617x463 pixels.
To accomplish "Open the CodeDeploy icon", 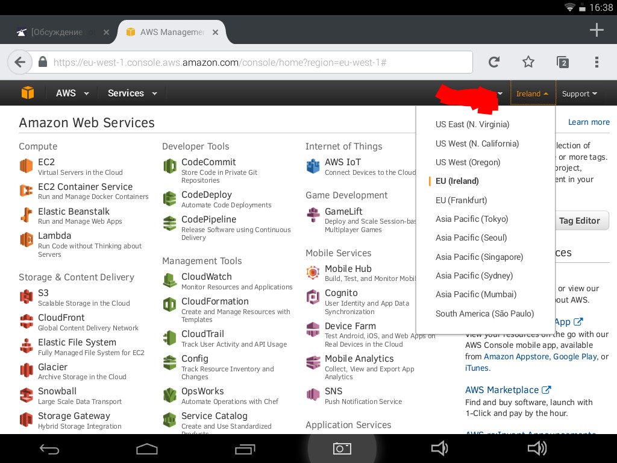I will 169,198.
